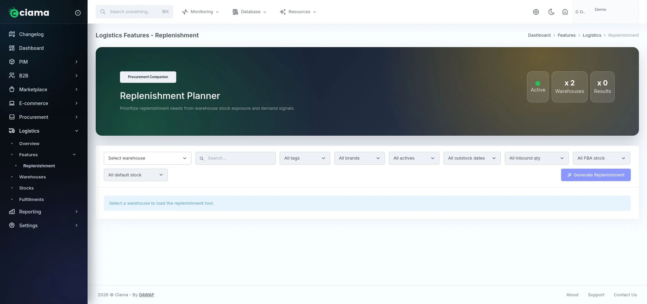The width and height of the screenshot is (647, 304).
Task: Click the search magnifier icon in top bar
Action: pyautogui.click(x=103, y=12)
